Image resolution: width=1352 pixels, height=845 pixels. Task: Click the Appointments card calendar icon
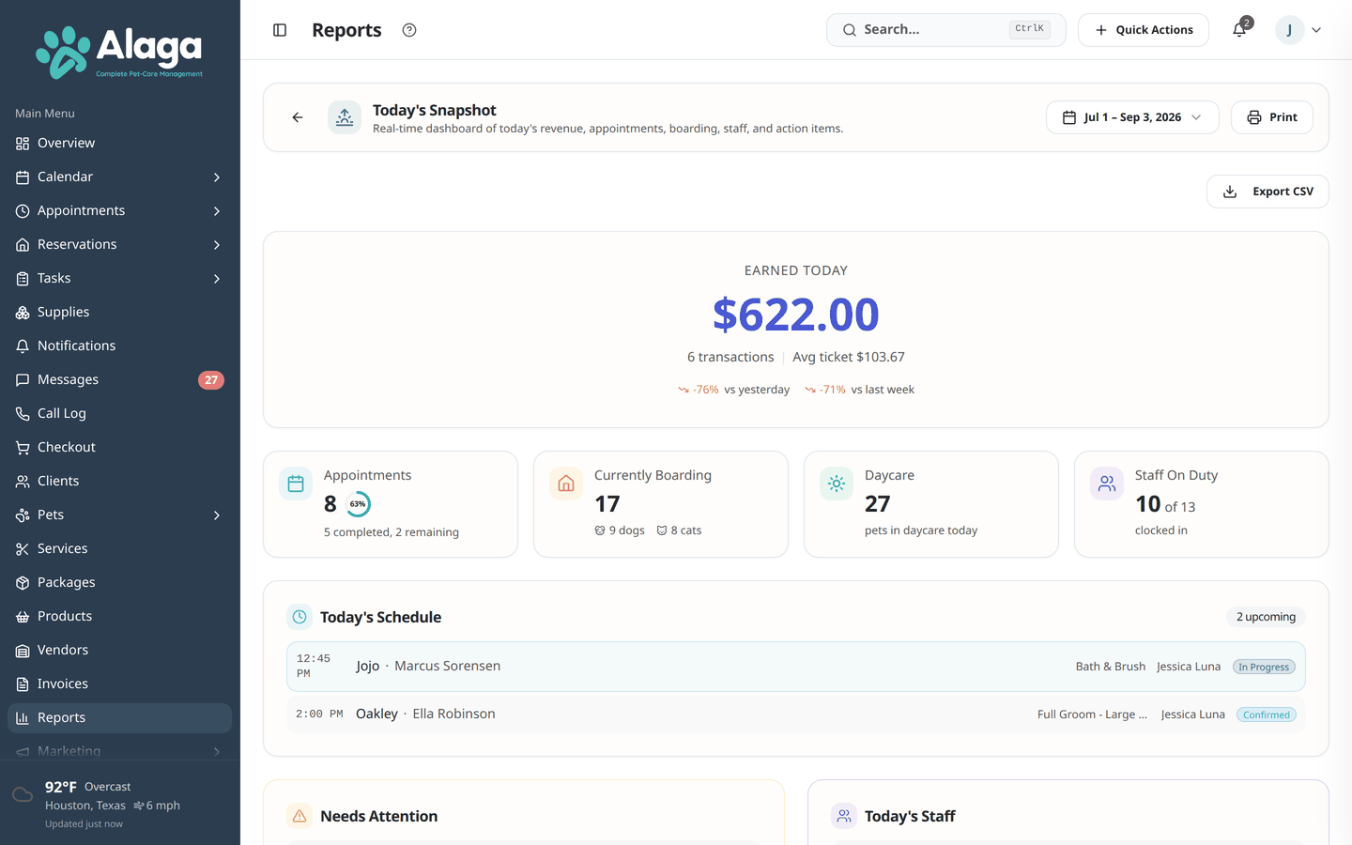click(296, 484)
